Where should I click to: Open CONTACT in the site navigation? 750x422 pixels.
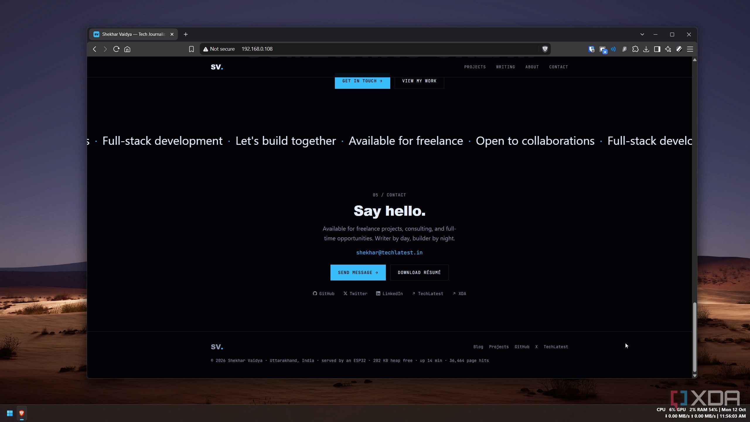click(x=558, y=67)
